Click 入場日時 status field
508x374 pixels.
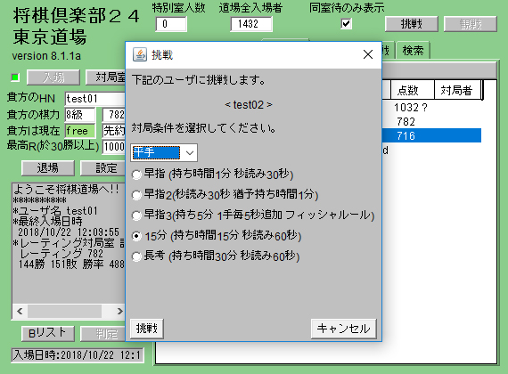[78, 355]
